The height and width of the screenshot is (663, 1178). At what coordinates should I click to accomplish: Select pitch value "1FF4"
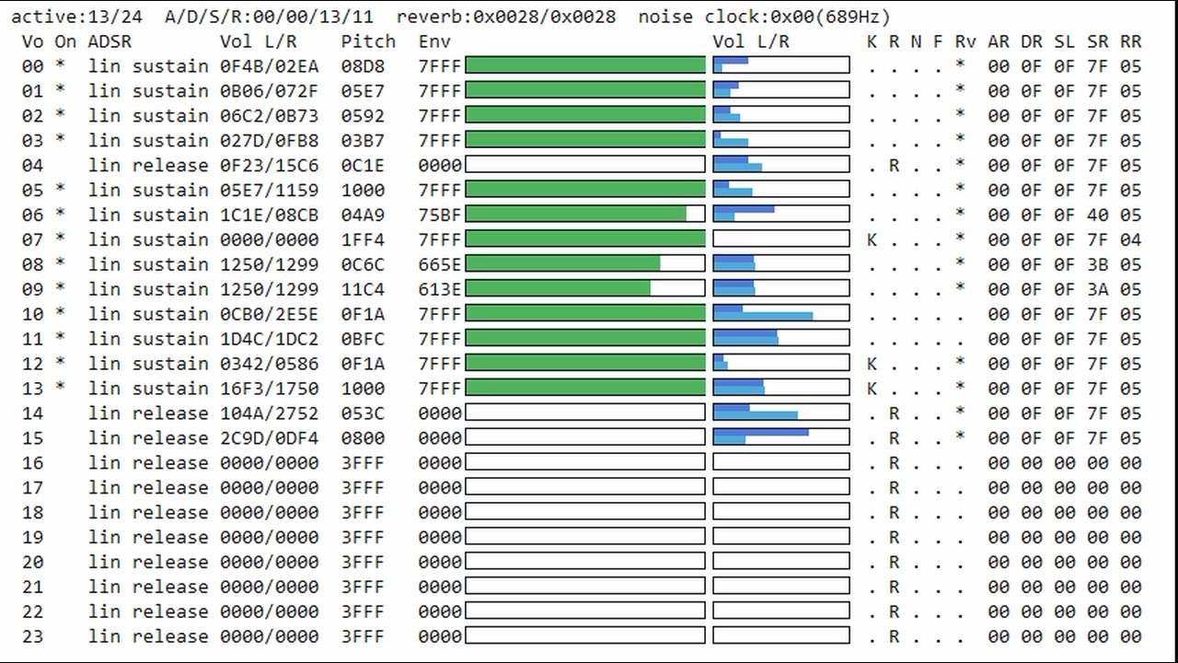(363, 239)
